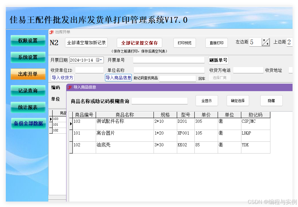Click 全显示 in import dialog
Image resolution: width=298 pixels, height=207 pixels.
(x=207, y=101)
